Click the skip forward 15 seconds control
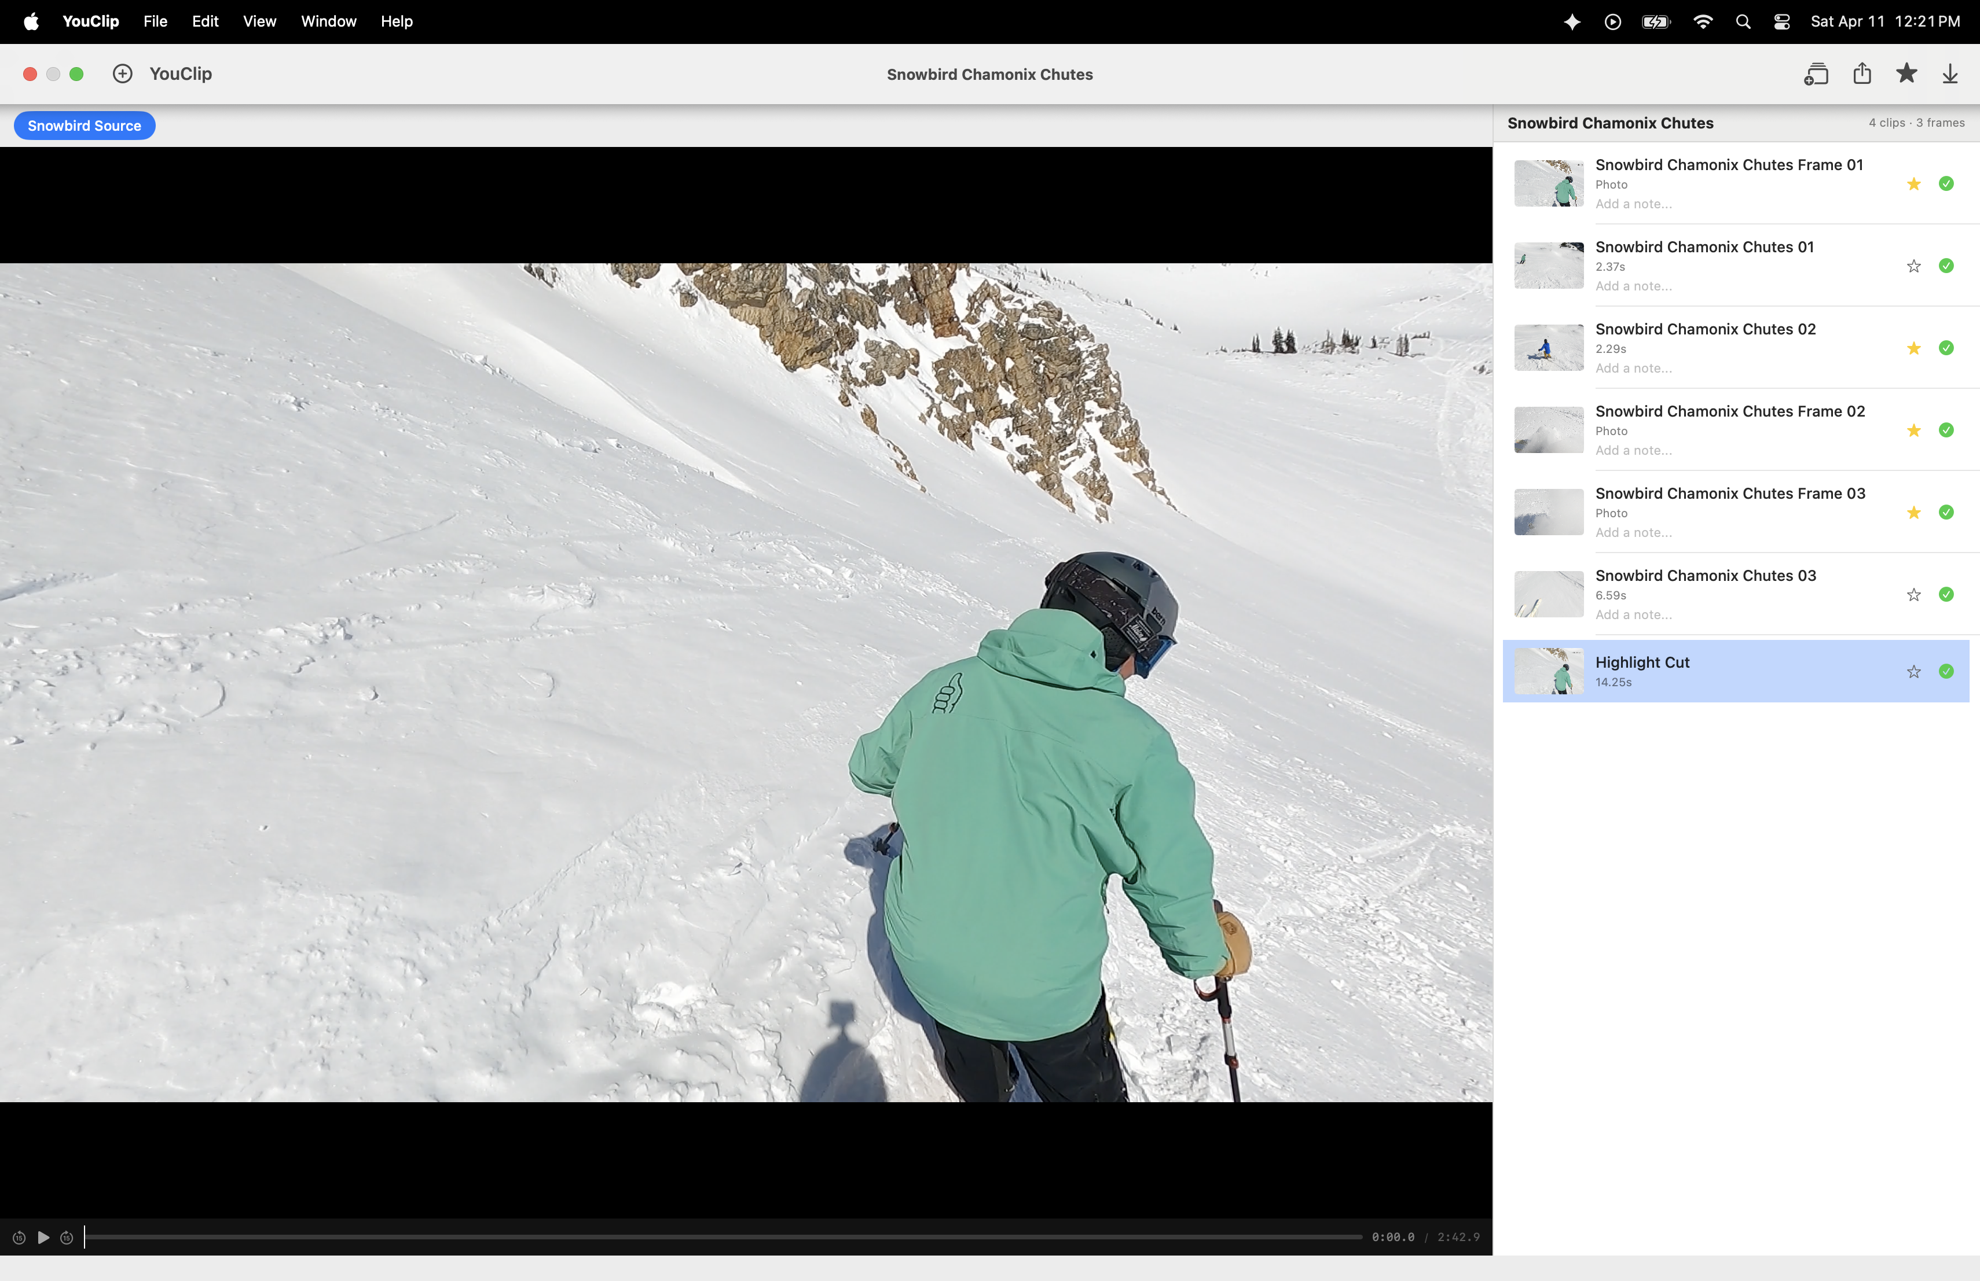 tap(67, 1237)
